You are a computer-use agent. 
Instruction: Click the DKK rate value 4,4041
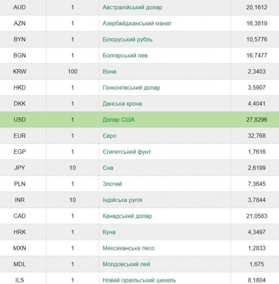257,104
